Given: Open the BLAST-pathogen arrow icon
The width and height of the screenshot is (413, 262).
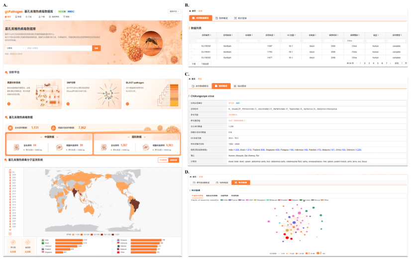Looking at the screenshot, I should coord(128,104).
